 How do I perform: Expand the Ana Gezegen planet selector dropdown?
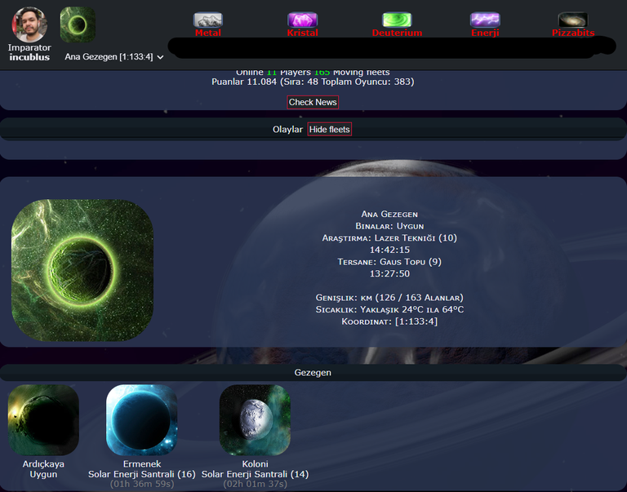point(114,57)
